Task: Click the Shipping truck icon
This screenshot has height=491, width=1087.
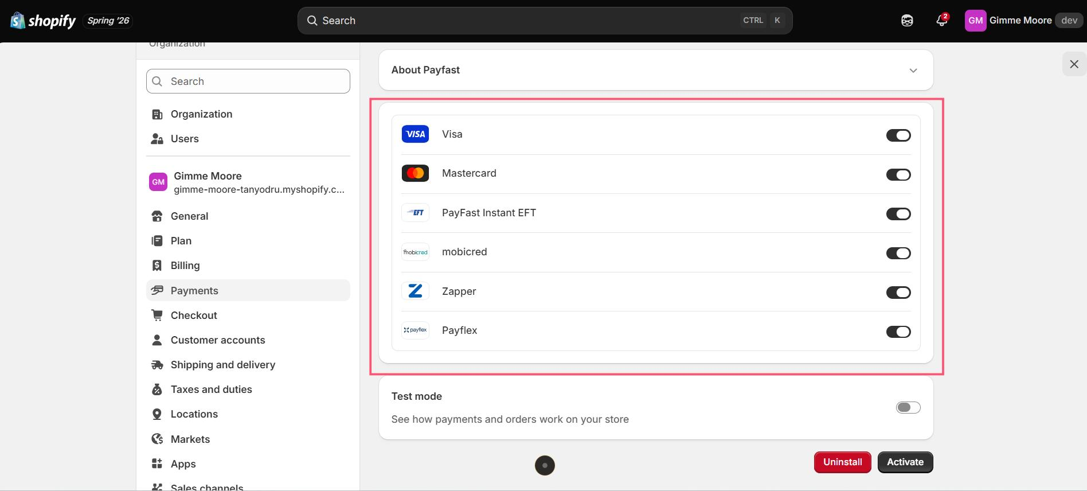Action: pyautogui.click(x=157, y=365)
